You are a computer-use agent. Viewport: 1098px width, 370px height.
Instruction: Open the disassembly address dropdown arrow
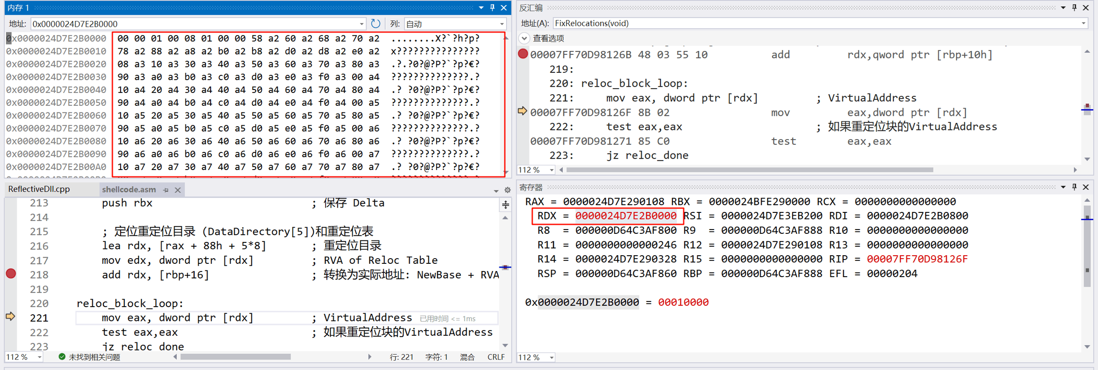pos(1083,23)
